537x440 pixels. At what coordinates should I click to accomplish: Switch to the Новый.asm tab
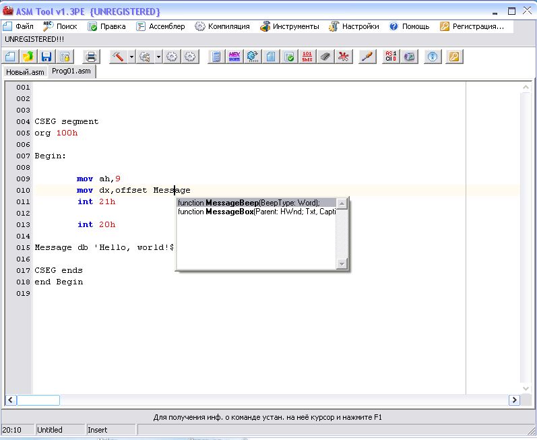click(x=25, y=72)
